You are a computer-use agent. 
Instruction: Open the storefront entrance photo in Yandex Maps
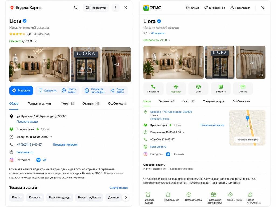tap(85, 65)
